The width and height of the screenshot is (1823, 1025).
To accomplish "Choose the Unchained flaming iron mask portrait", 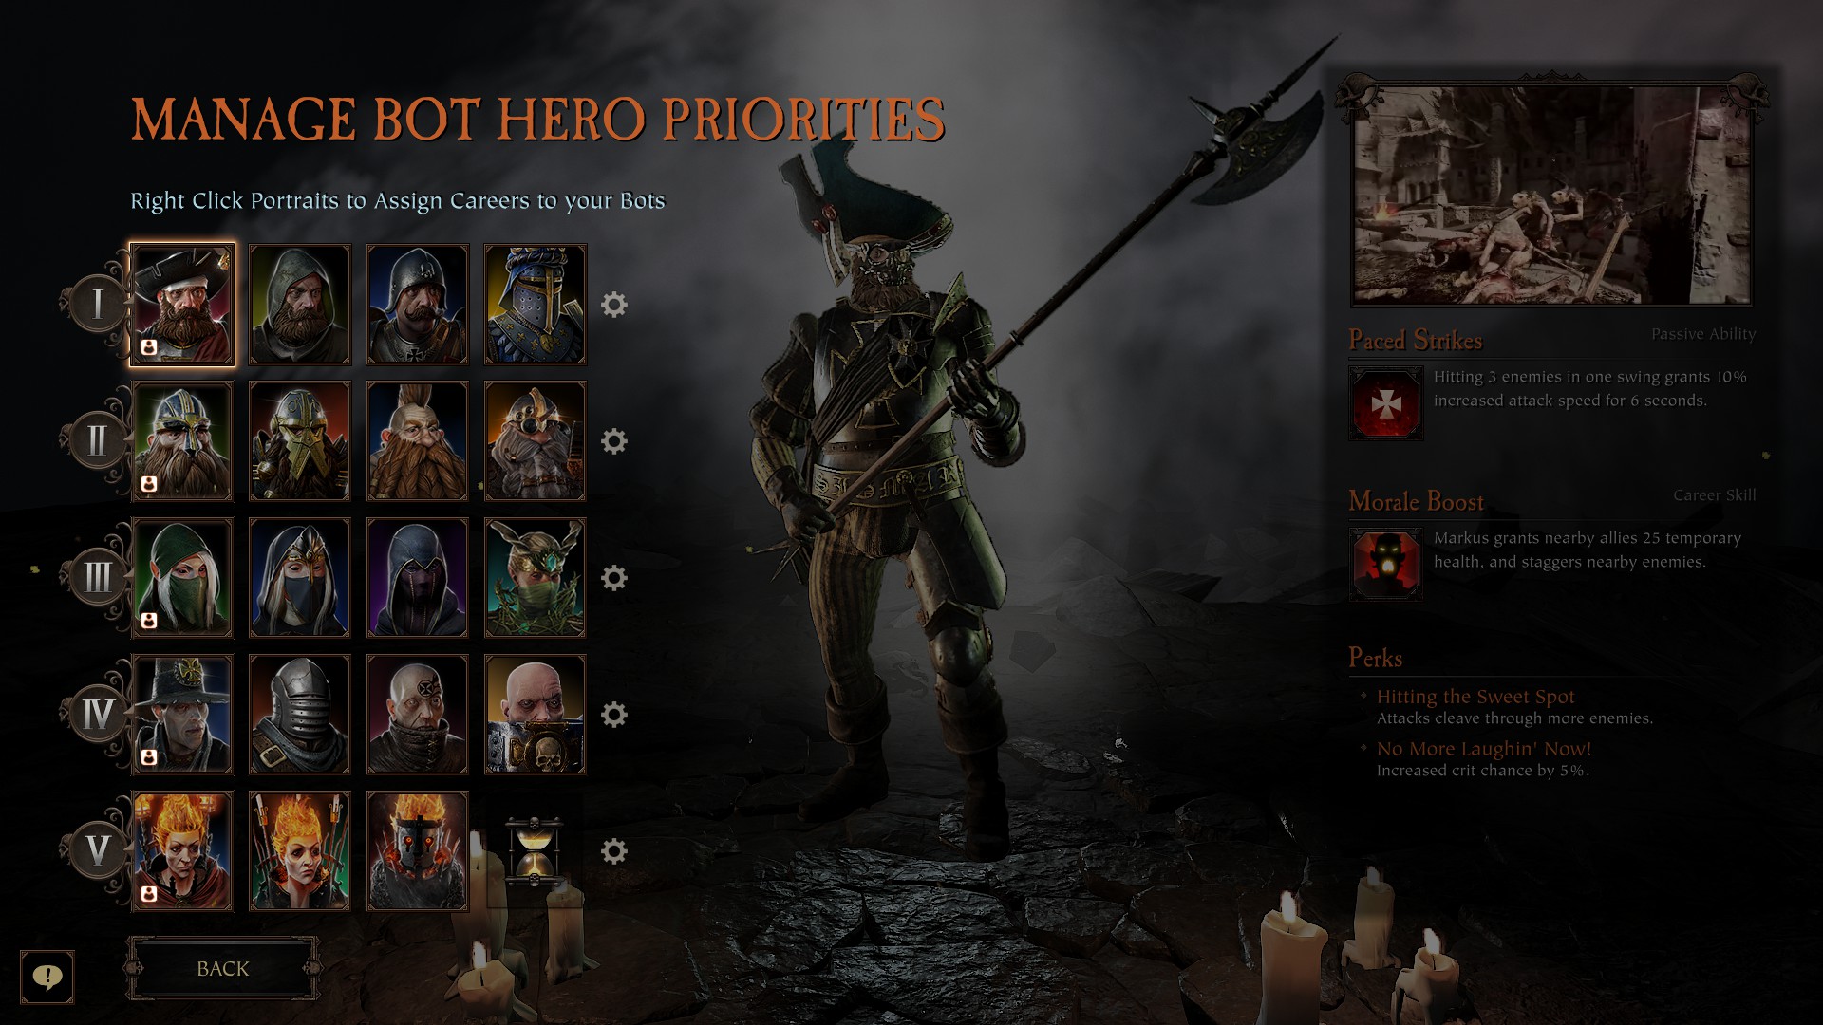I will [418, 851].
